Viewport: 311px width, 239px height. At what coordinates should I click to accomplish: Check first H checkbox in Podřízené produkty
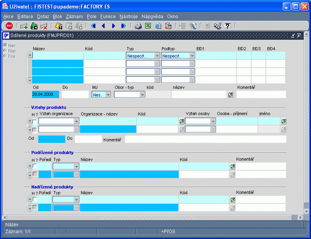click(x=35, y=166)
